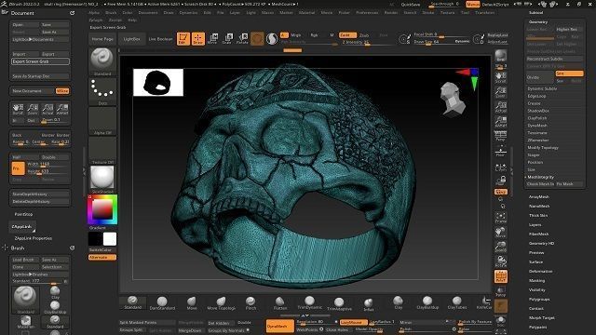Click Reconstruct Subdiv button
The height and width of the screenshot is (335, 596).
555,59
